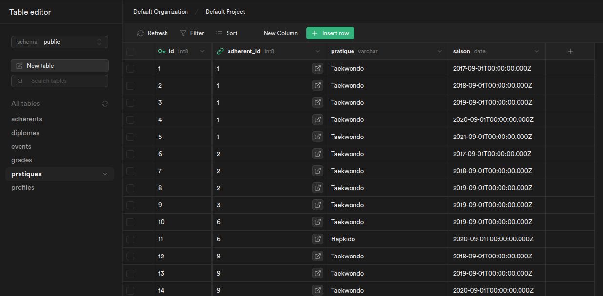Open foreign key link in row 12
This screenshot has height=296, width=603.
[318, 257]
